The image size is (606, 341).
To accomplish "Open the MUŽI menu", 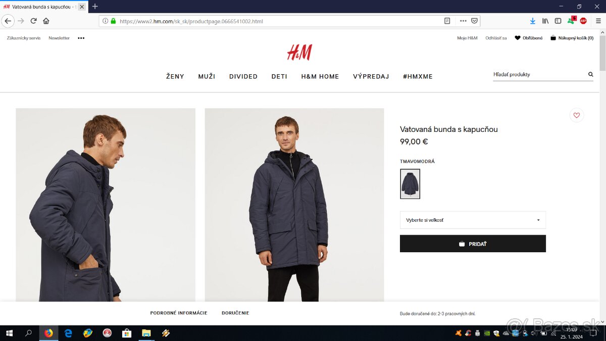I will tap(207, 76).
